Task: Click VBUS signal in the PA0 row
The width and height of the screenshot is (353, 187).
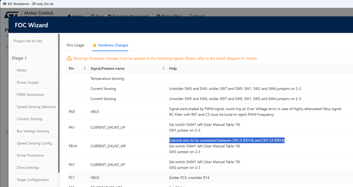Action: pos(95,112)
